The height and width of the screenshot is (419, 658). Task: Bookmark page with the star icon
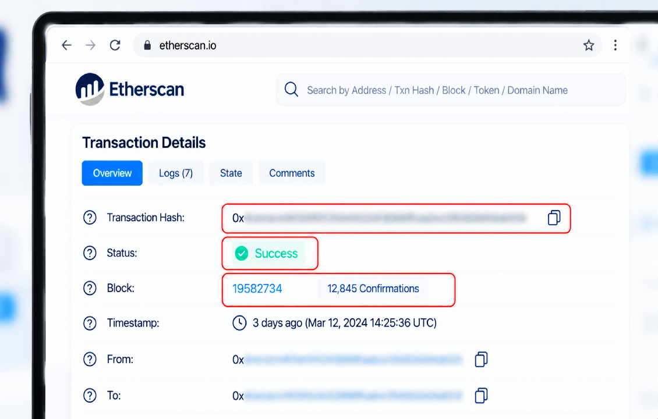(x=589, y=45)
